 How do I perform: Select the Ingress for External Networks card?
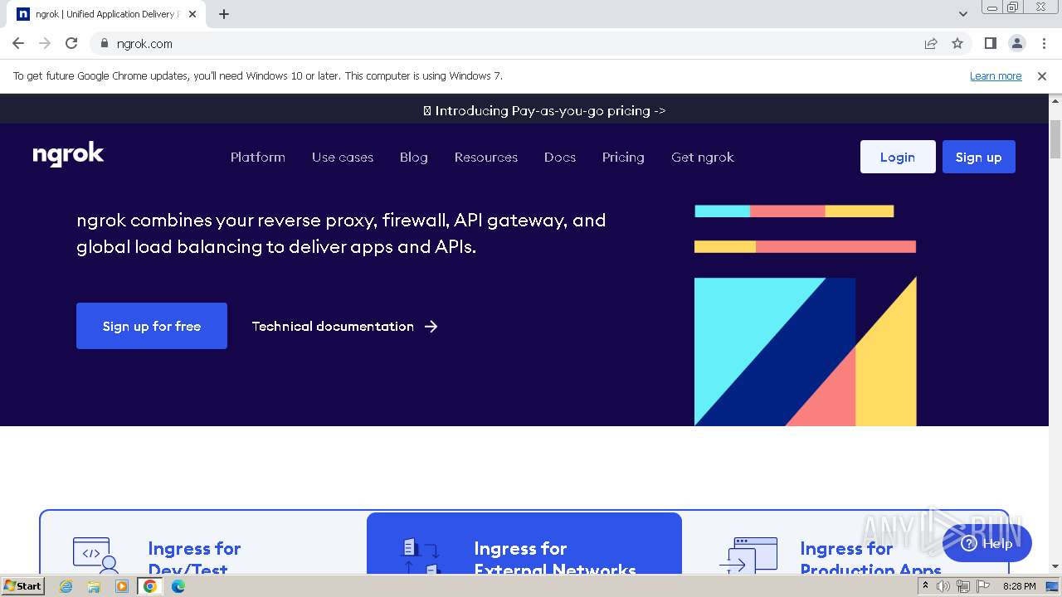pos(524,543)
